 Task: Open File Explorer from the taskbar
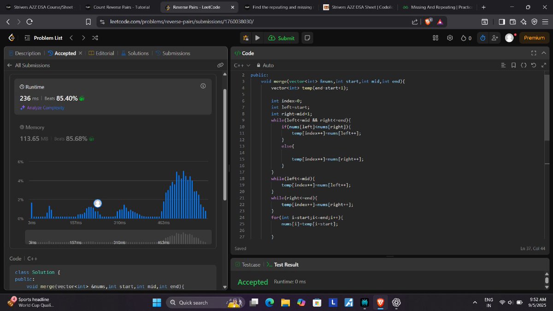point(285,303)
